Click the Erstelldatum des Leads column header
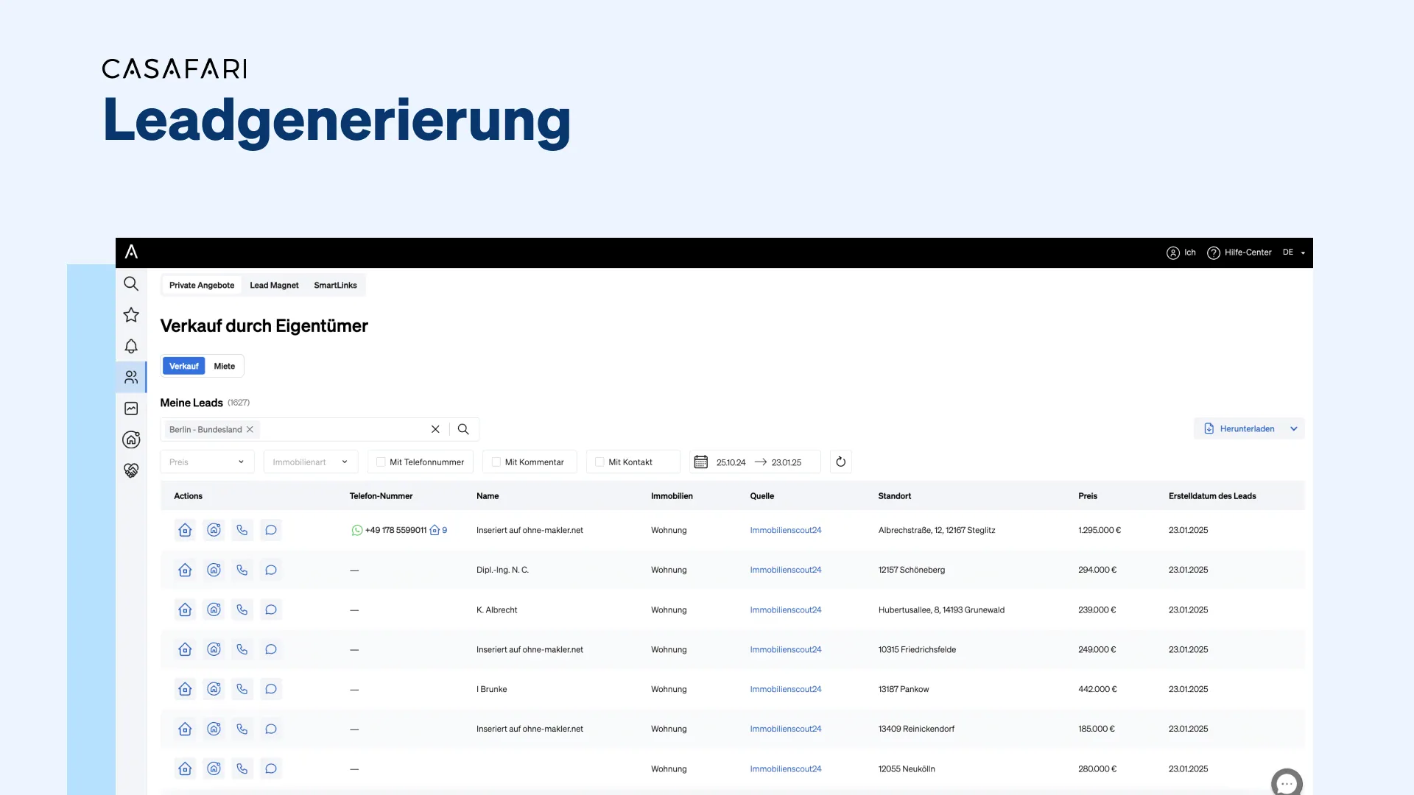The image size is (1414, 795). (x=1212, y=496)
